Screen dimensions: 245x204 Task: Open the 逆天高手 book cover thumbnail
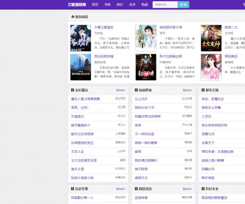[x=80, y=38]
